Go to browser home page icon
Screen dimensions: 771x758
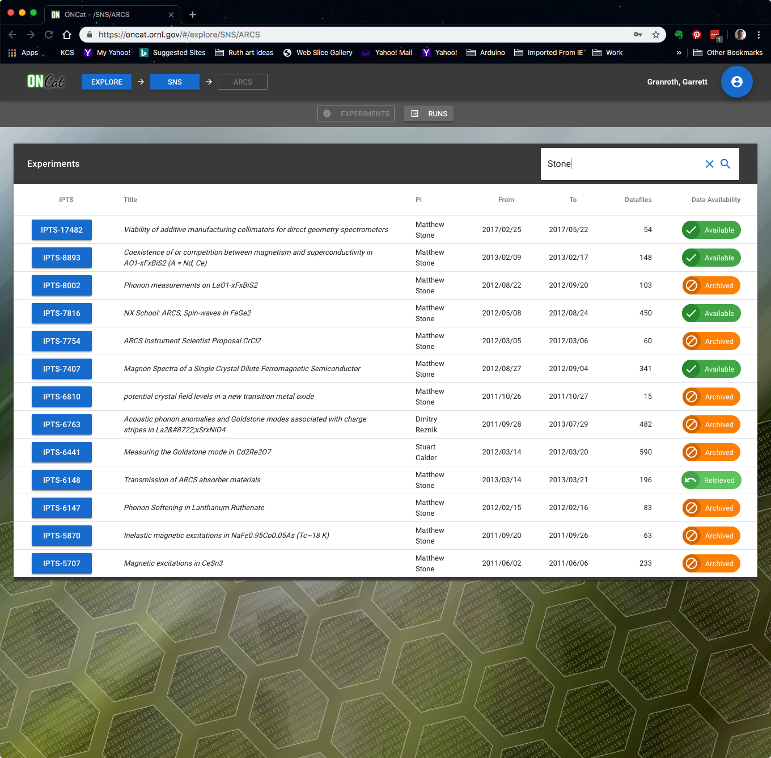pyautogui.click(x=67, y=35)
